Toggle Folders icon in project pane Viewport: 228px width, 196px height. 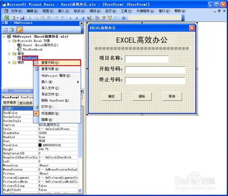click(20, 30)
